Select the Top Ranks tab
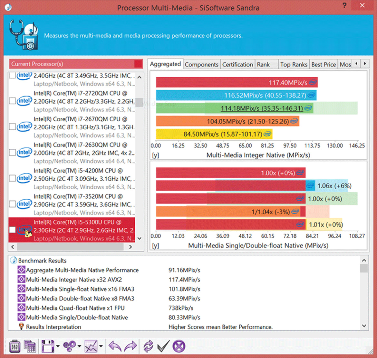Image resolution: width=377 pixels, height=358 pixels. [294, 65]
